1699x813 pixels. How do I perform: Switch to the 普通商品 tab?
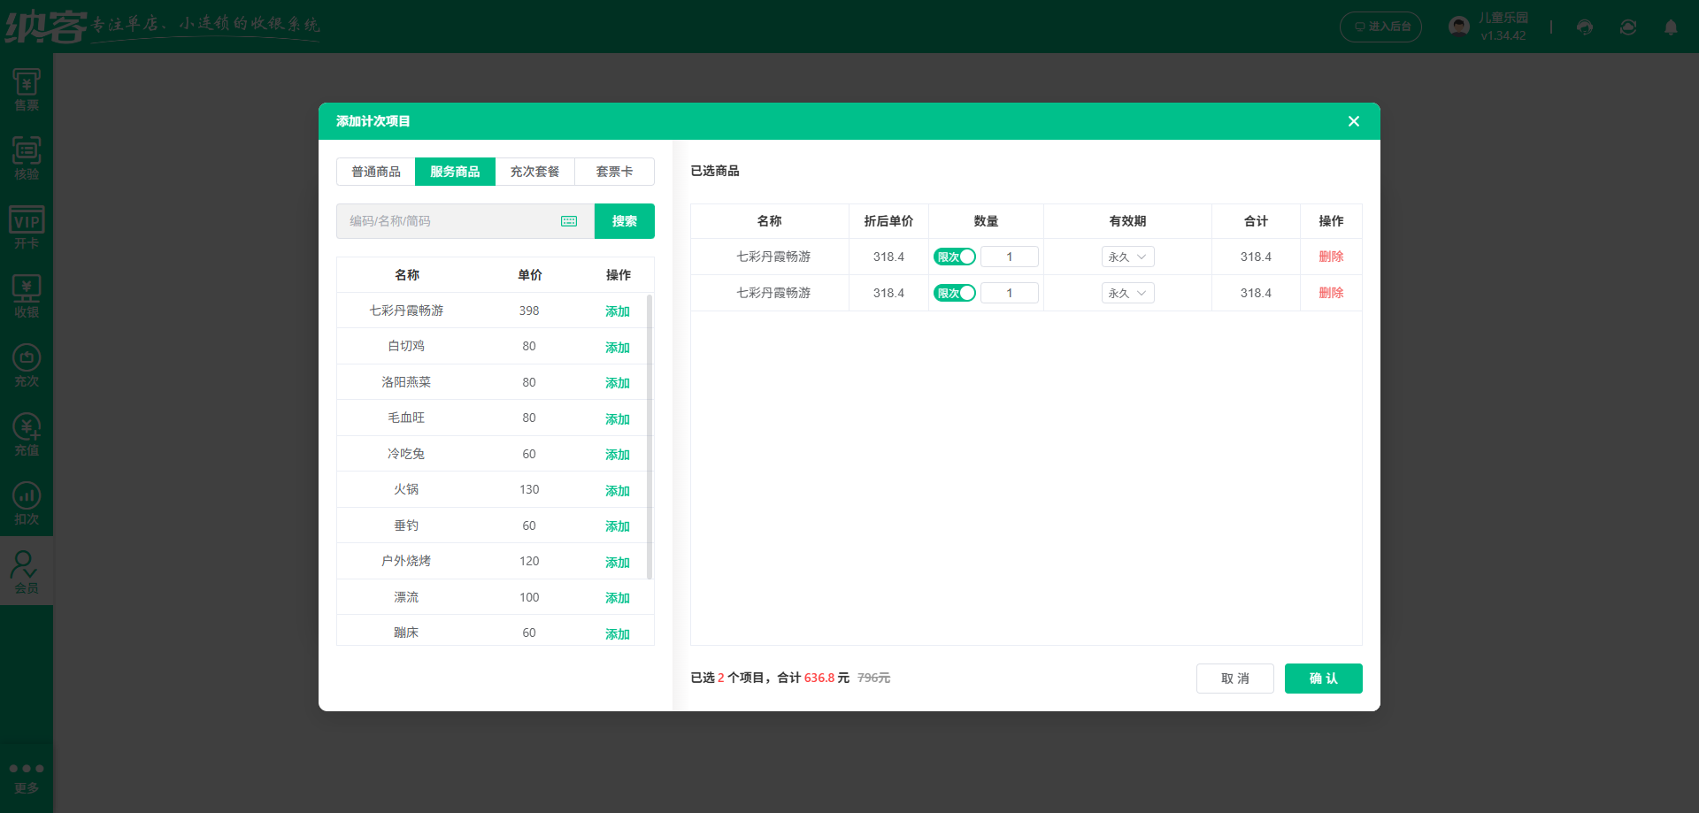(375, 171)
